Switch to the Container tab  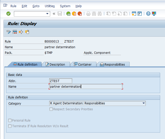(x=83, y=64)
